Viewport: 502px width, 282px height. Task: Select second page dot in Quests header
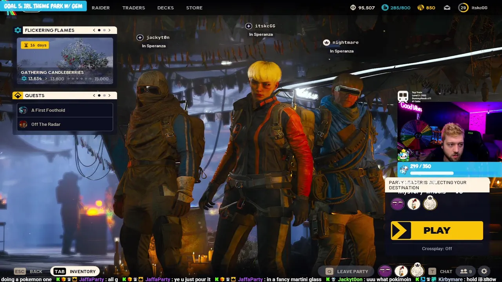tap(104, 96)
